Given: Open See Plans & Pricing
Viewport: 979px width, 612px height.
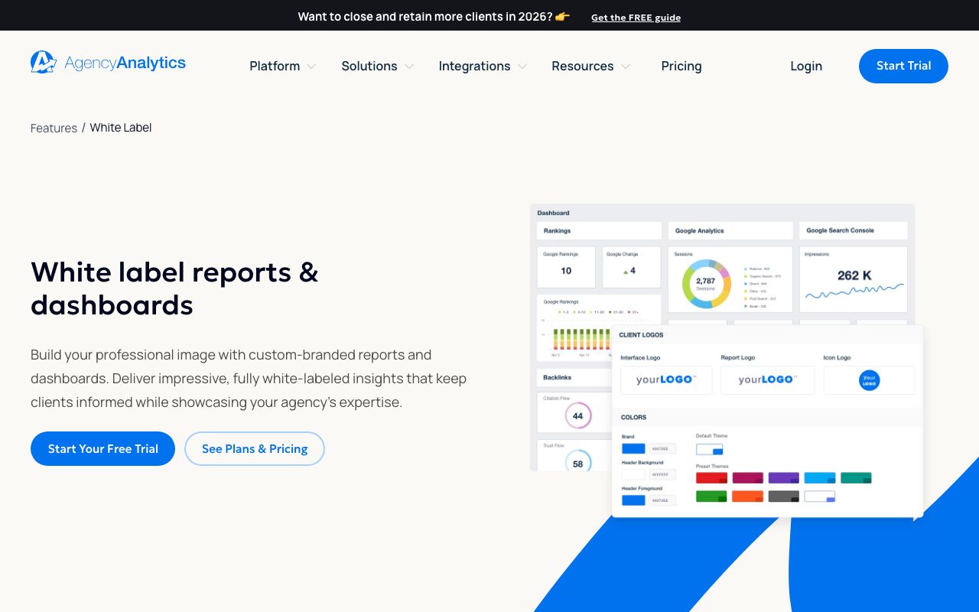Looking at the screenshot, I should pyautogui.click(x=255, y=449).
